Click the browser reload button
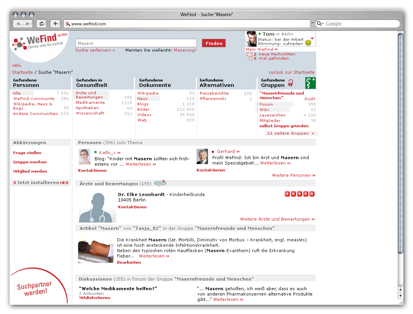Viewport: 413px width, 314px height. (42, 23)
